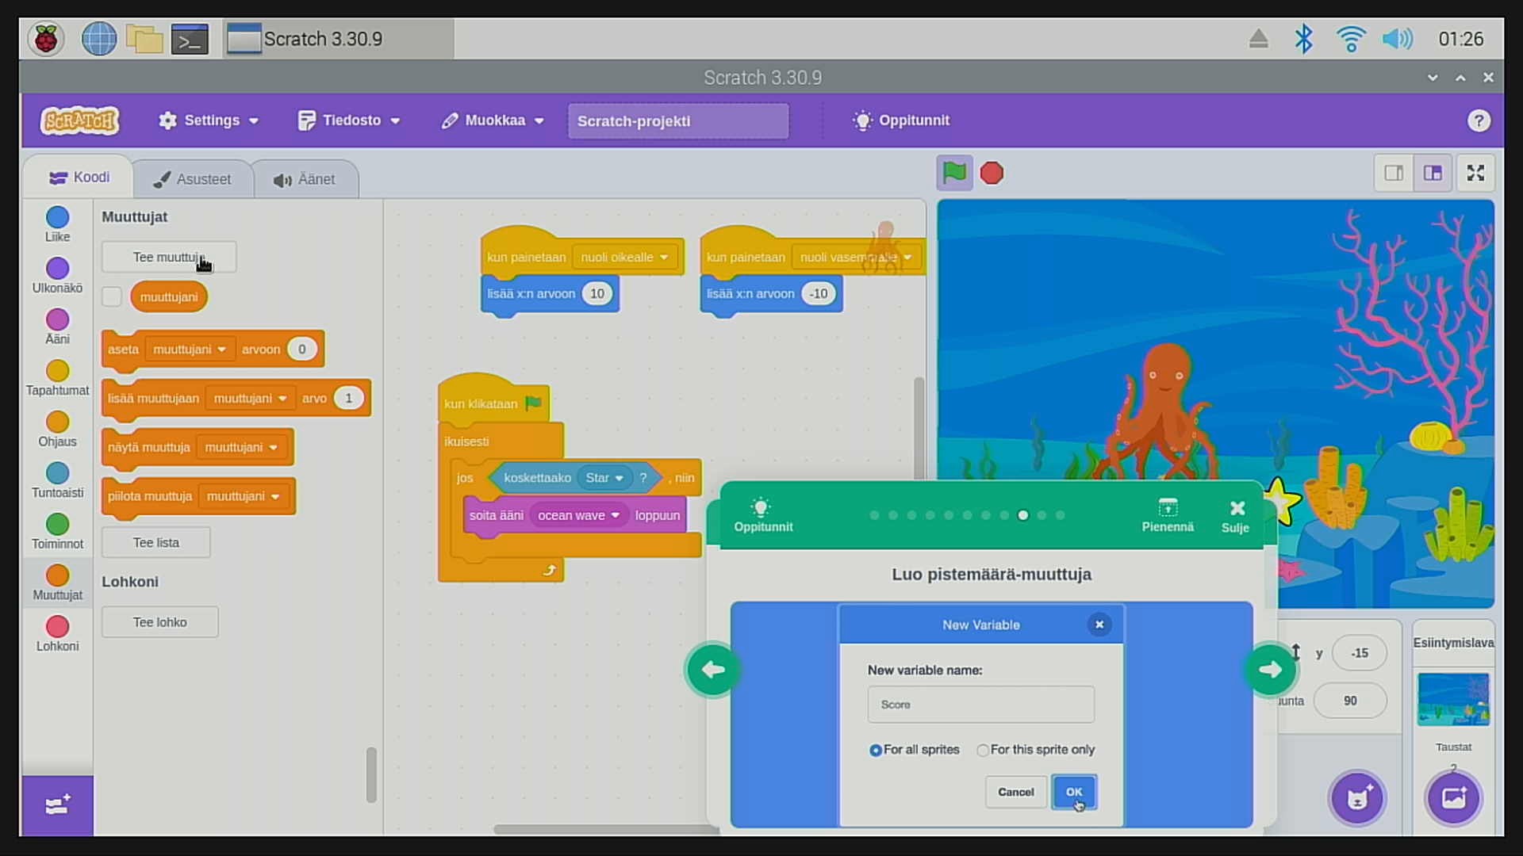The height and width of the screenshot is (856, 1523).
Task: Click the Tee lista button
Action: (x=156, y=543)
